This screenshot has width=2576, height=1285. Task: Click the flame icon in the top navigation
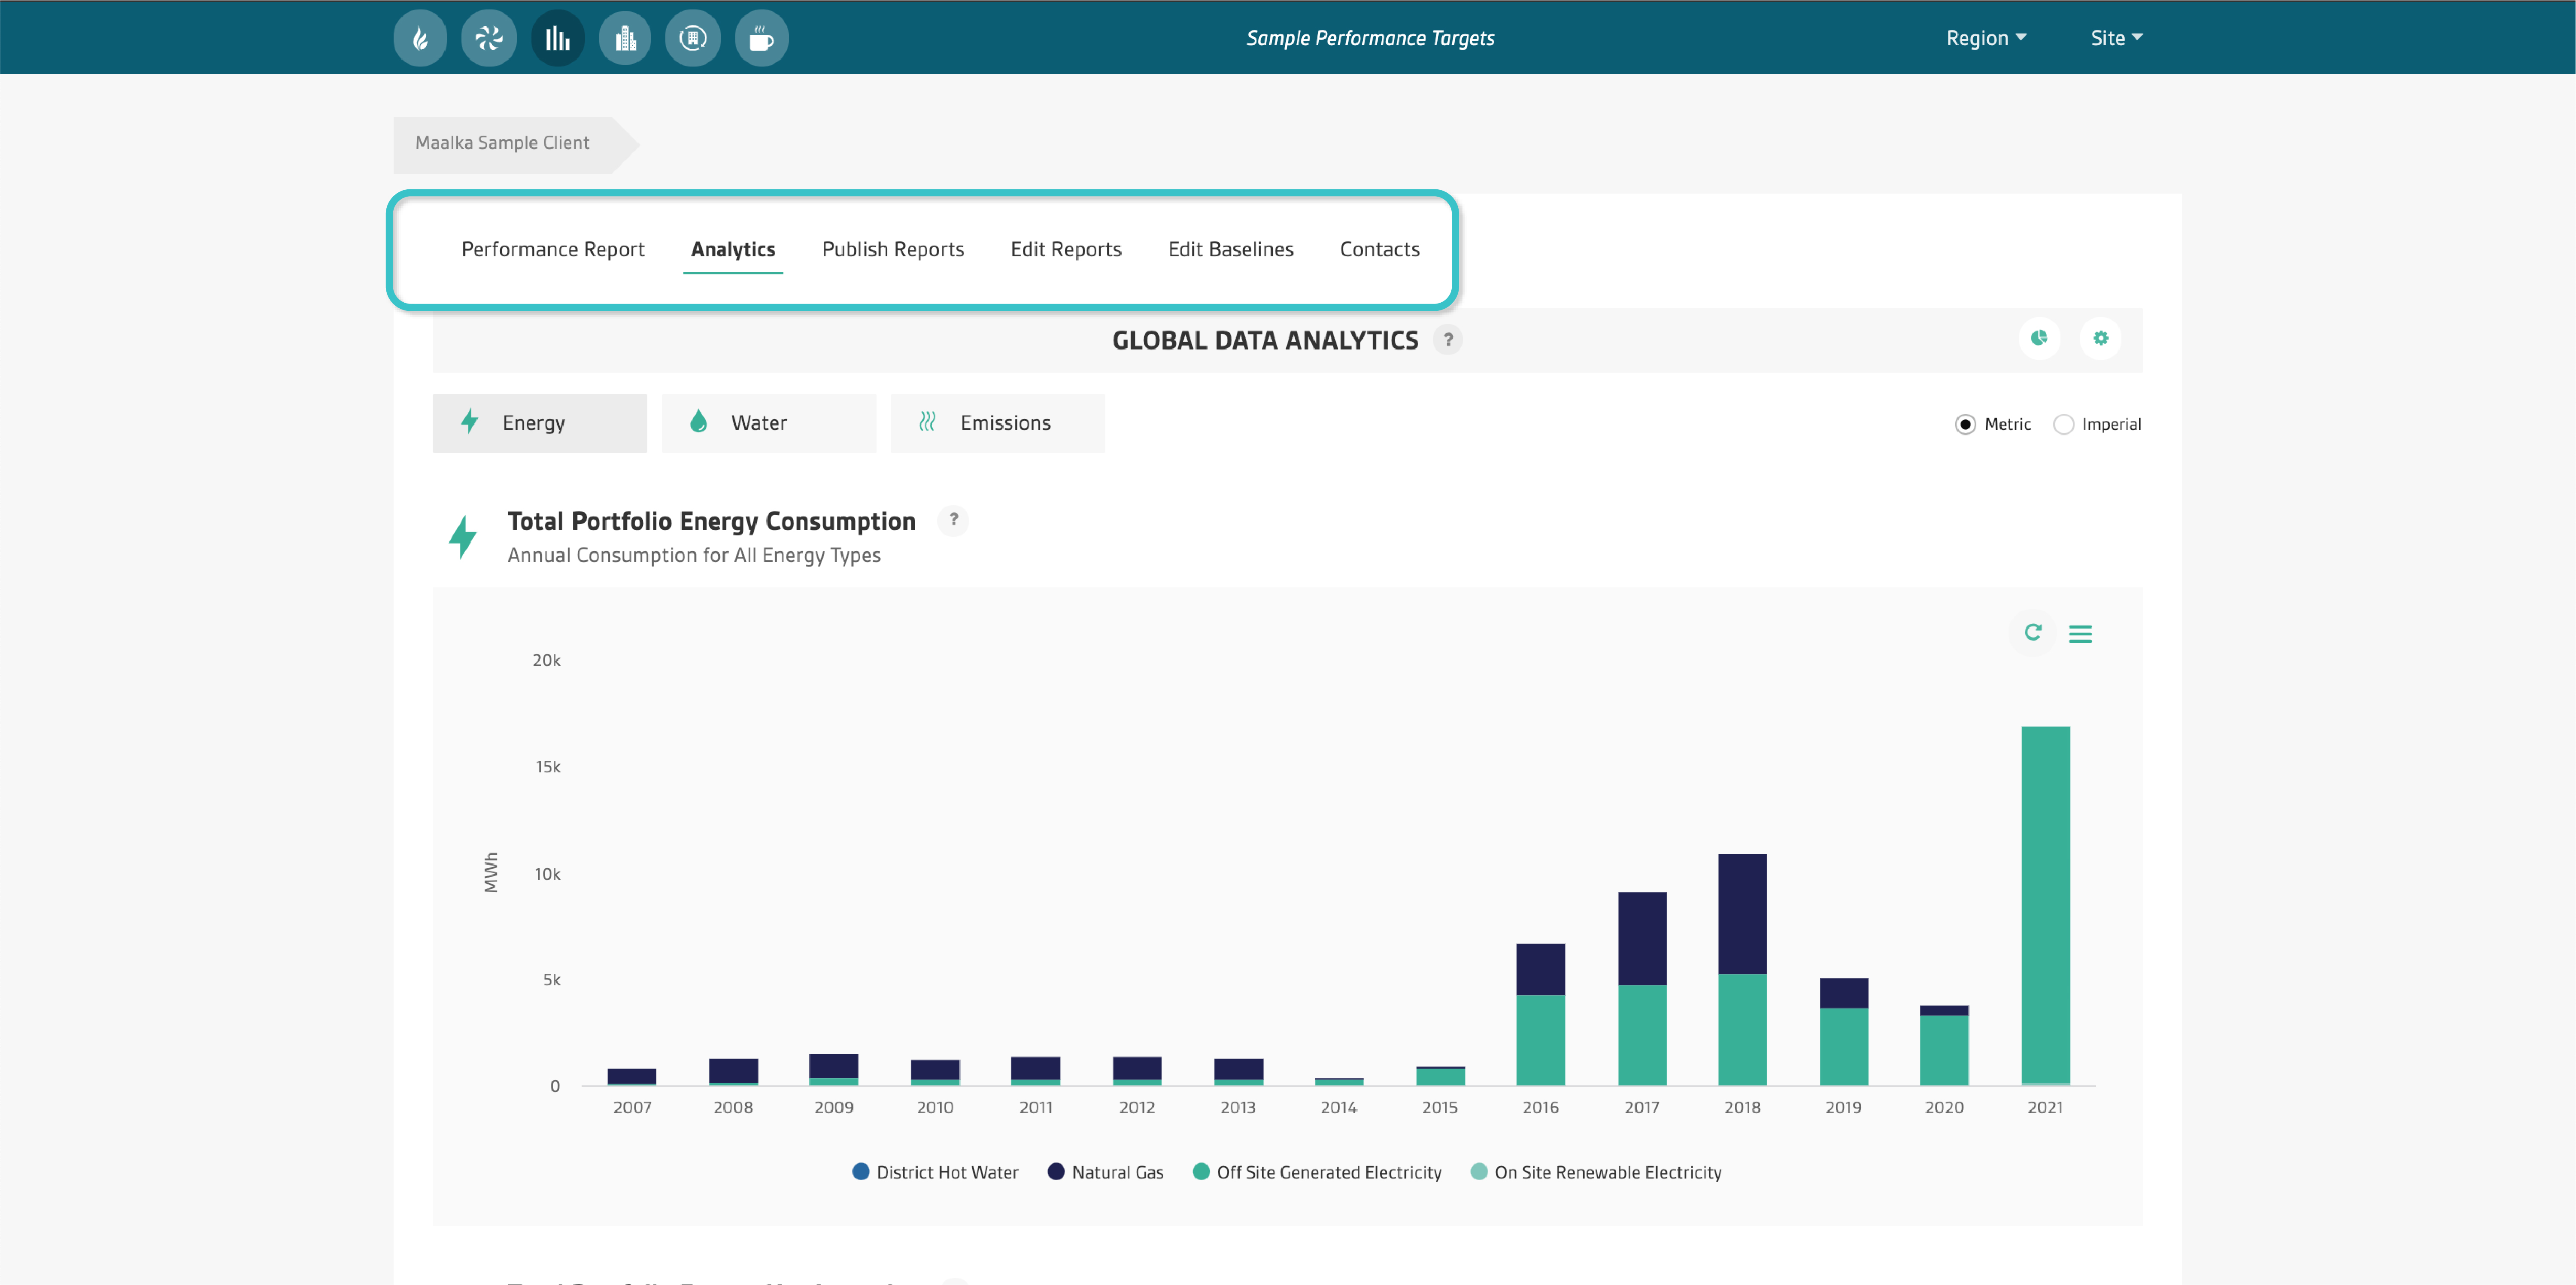(420, 38)
